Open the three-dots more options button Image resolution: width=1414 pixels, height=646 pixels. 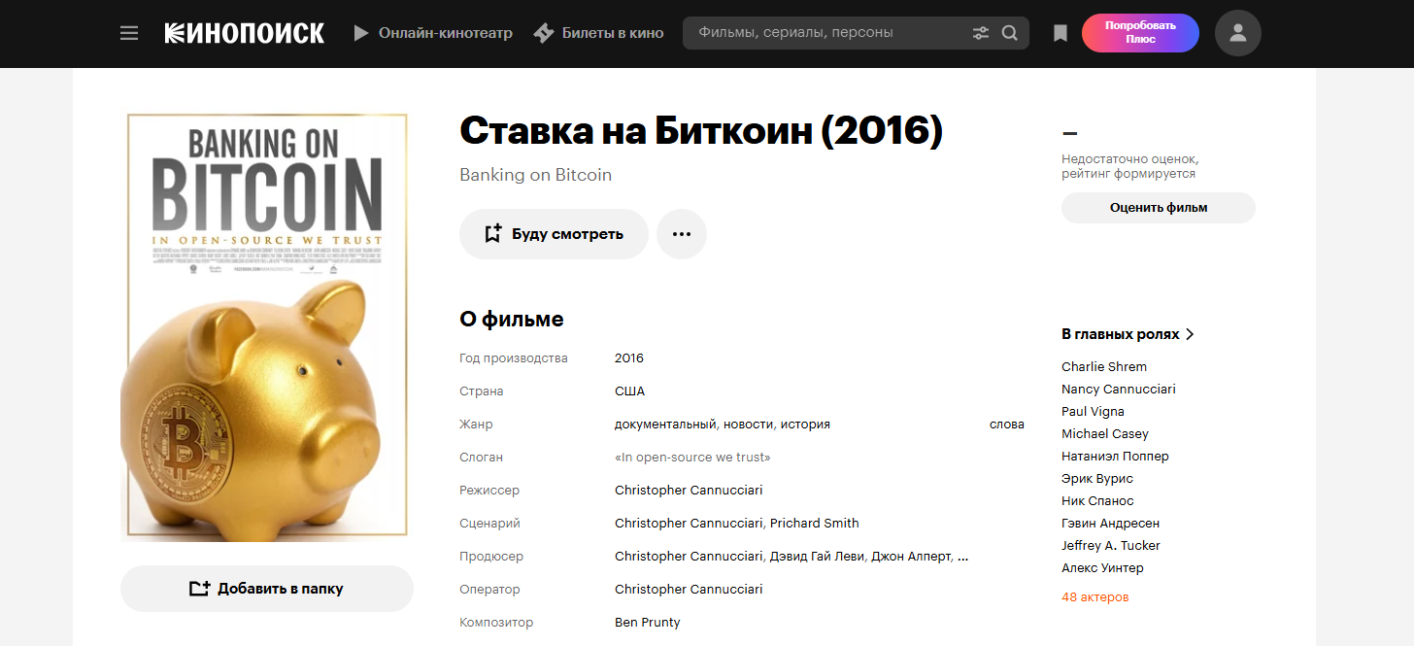coord(682,234)
